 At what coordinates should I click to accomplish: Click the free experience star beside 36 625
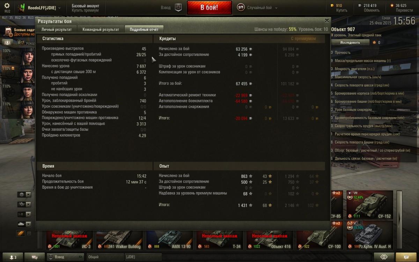point(392,6)
